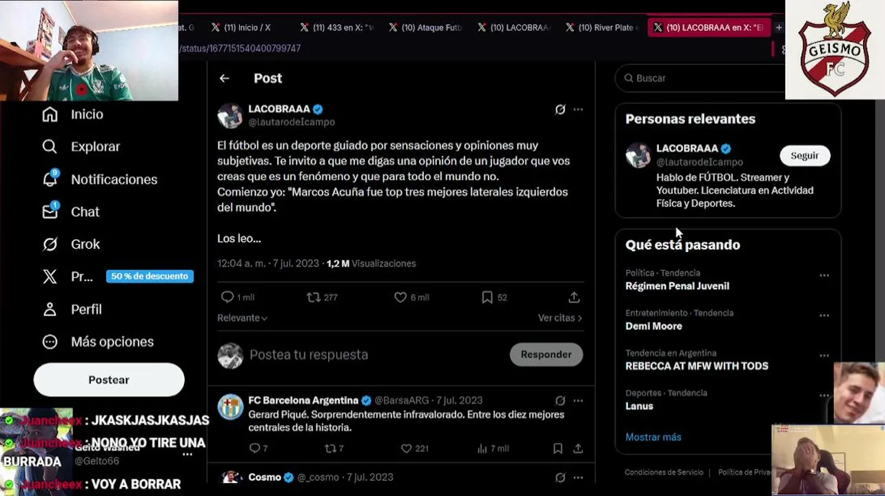Follow LACOBRAAA with Seguir button
This screenshot has height=496, width=885.
coord(804,156)
